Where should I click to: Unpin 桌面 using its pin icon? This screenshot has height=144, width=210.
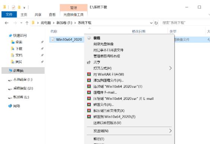42,42
